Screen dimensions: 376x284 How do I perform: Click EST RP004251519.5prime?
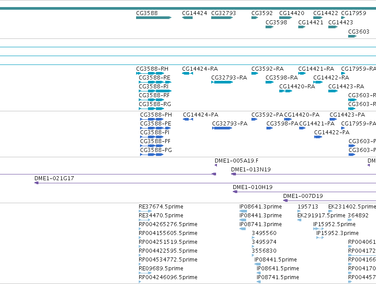click(168, 242)
